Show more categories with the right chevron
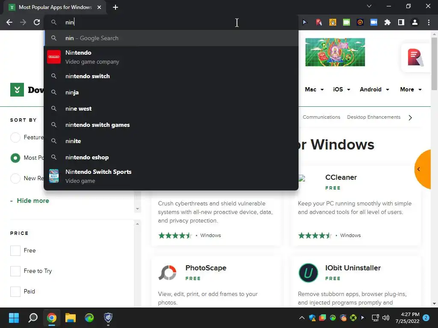 410,118
